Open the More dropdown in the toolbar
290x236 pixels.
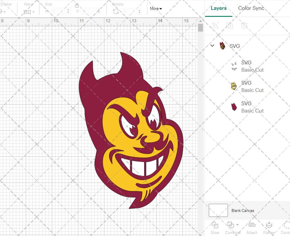coord(156,9)
